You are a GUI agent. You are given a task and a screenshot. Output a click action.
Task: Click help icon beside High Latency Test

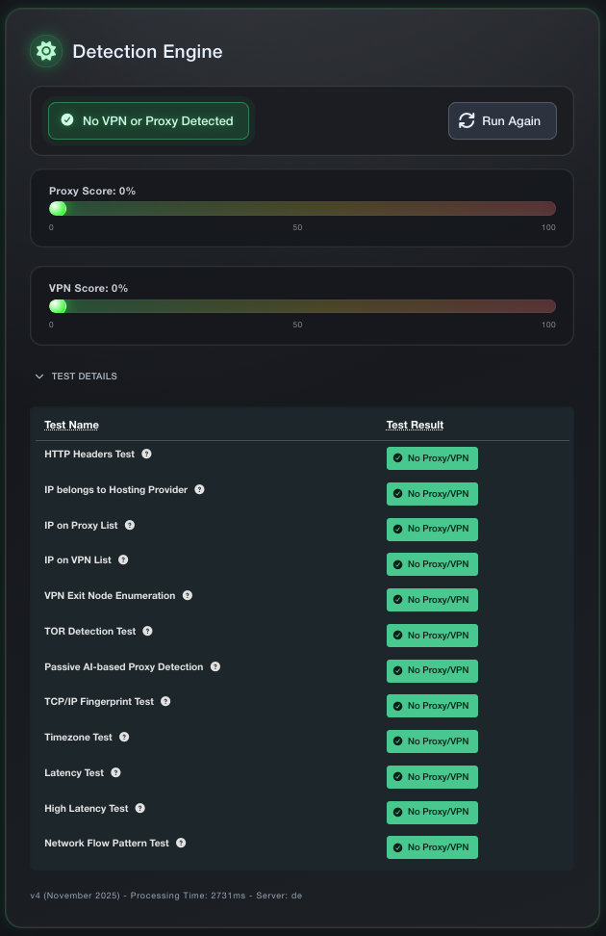click(140, 808)
